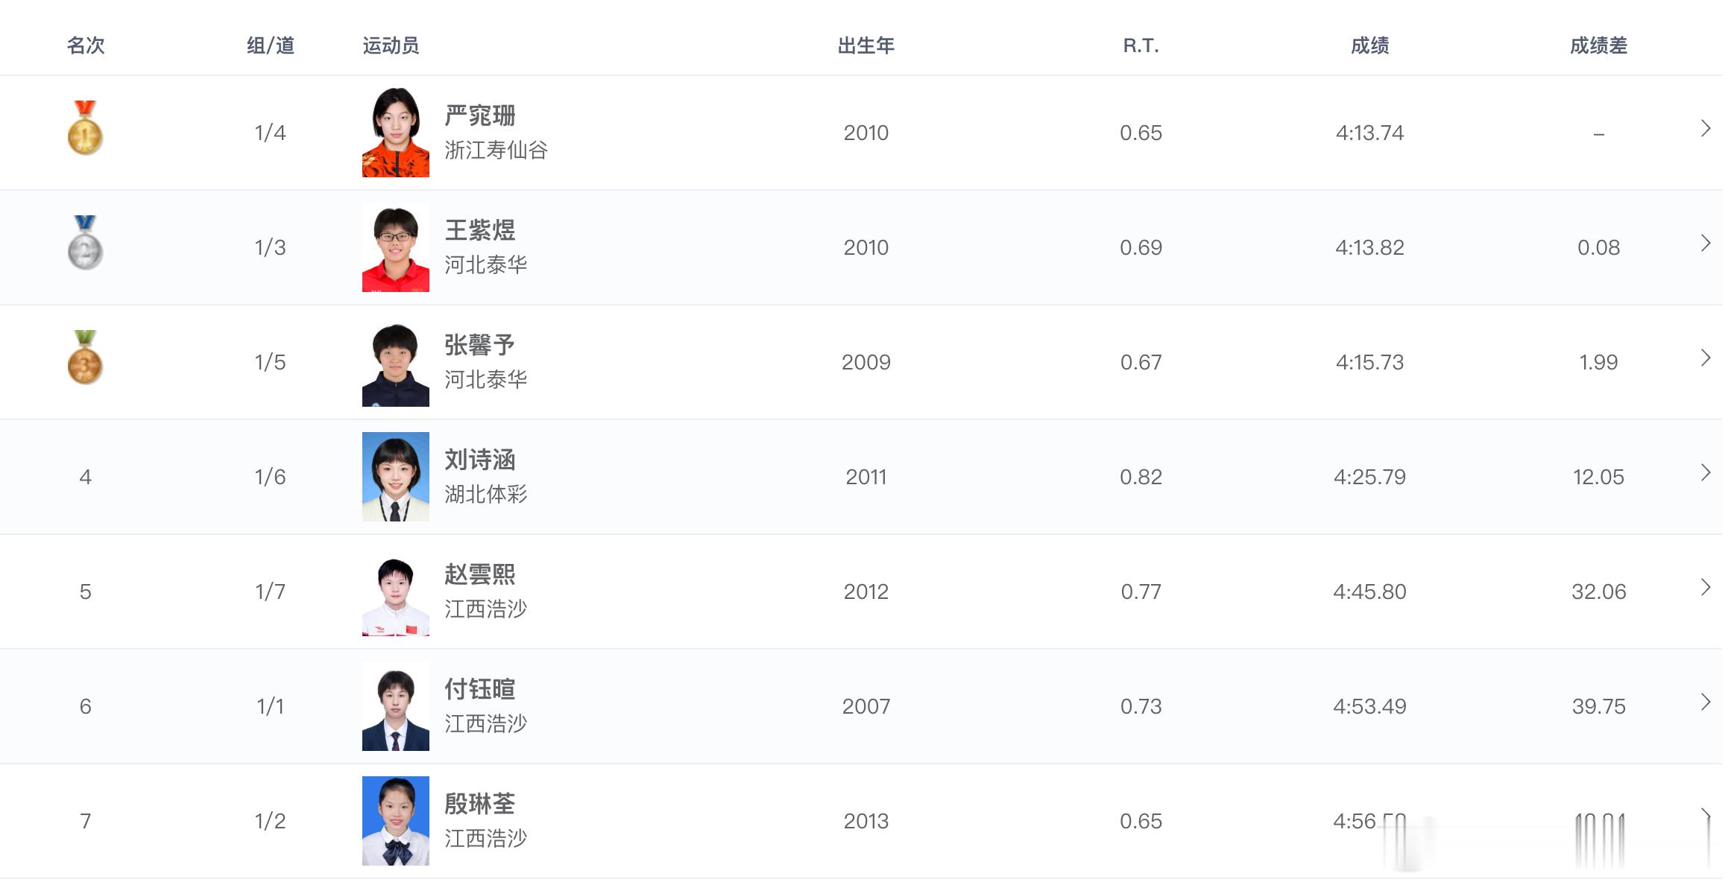
Task: Click the 运动员 column header
Action: [x=391, y=45]
